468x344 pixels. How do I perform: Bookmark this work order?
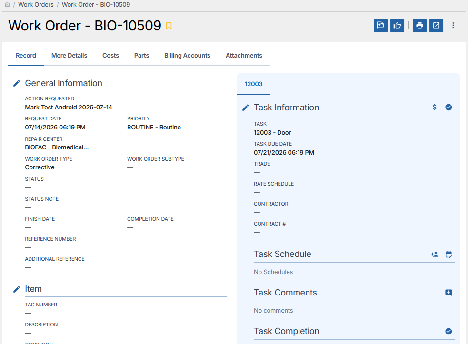[169, 26]
